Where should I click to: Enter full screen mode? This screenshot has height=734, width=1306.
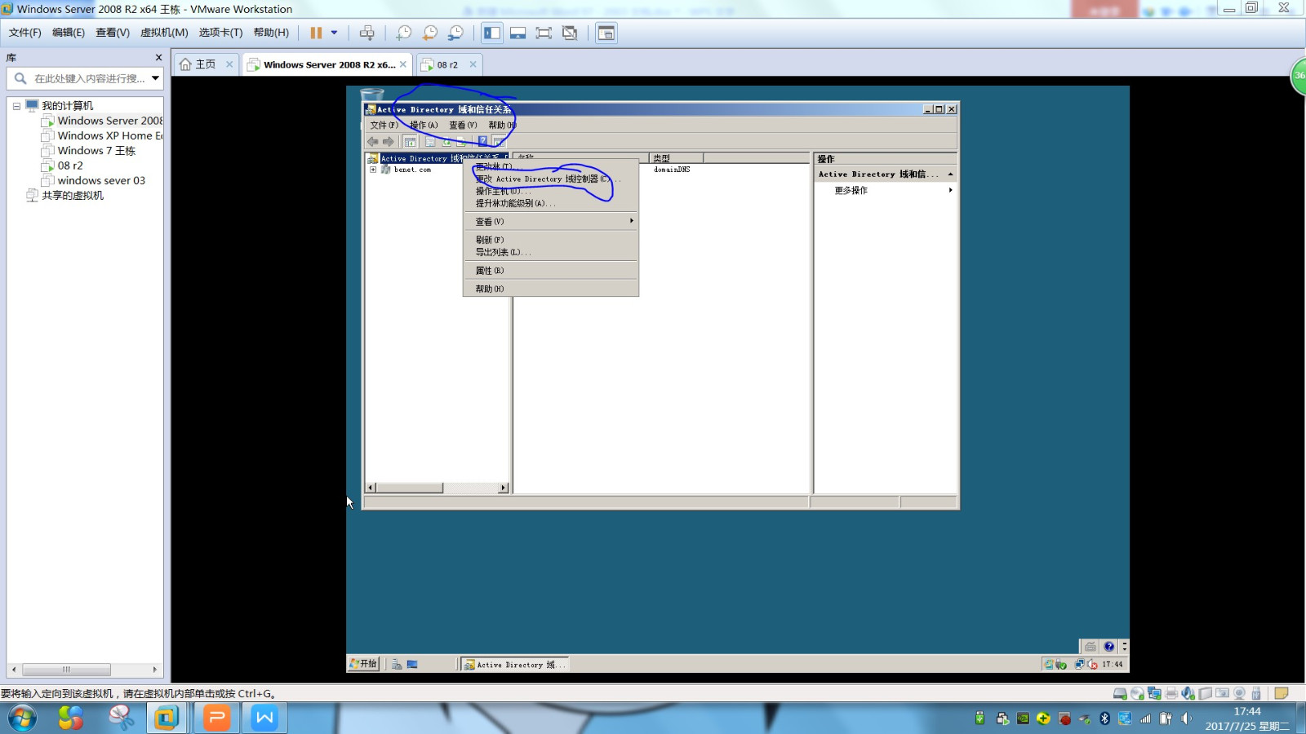[x=544, y=33]
